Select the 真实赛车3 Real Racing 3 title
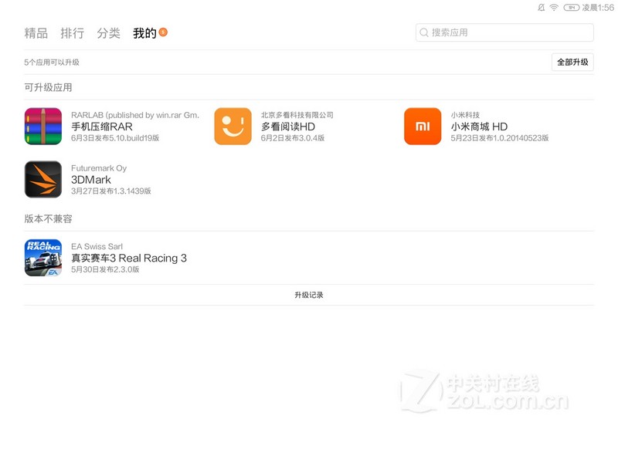Image resolution: width=618 pixels, height=463 pixels. (x=129, y=258)
